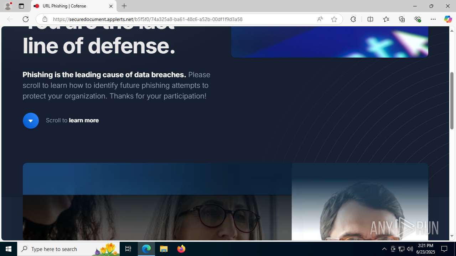Click scrollbar down arrow
The width and height of the screenshot is (456, 256).
[452, 236]
